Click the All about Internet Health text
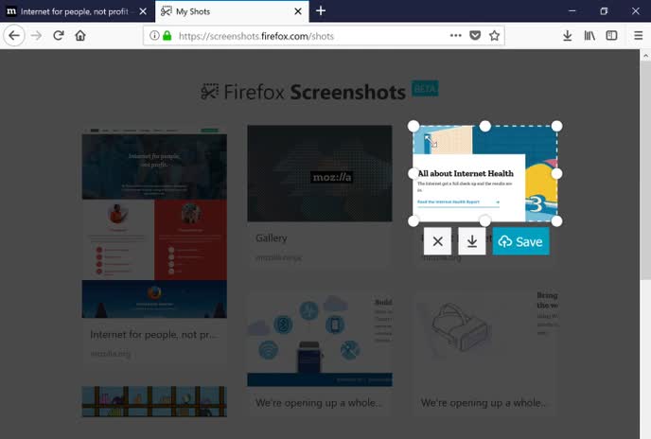651x439 pixels. tap(466, 173)
